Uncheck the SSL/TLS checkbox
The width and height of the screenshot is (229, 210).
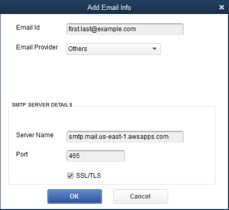70,176
